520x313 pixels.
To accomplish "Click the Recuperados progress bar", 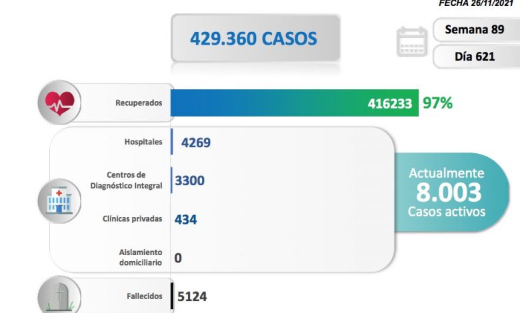I will 293,103.
